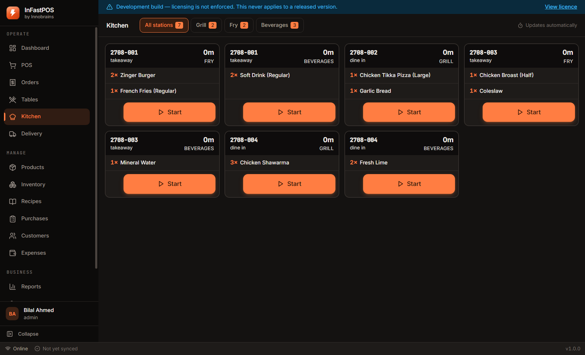The height and width of the screenshot is (355, 585).
Task: Click the Online wifi status icon
Action: tap(8, 349)
